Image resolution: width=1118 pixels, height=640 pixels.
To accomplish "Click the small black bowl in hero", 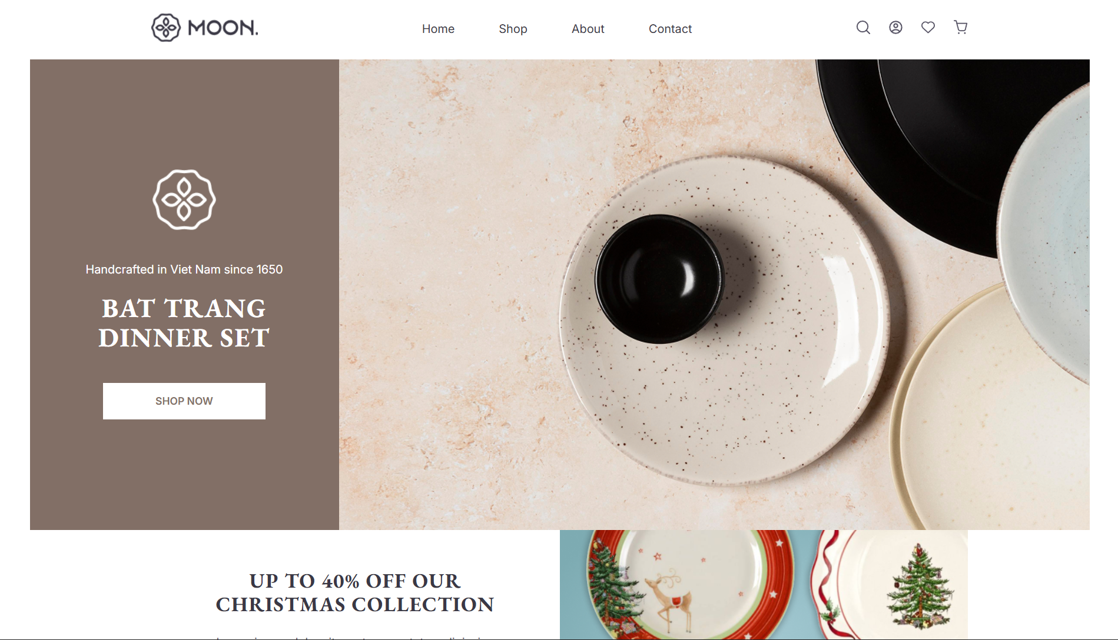I will tap(659, 279).
